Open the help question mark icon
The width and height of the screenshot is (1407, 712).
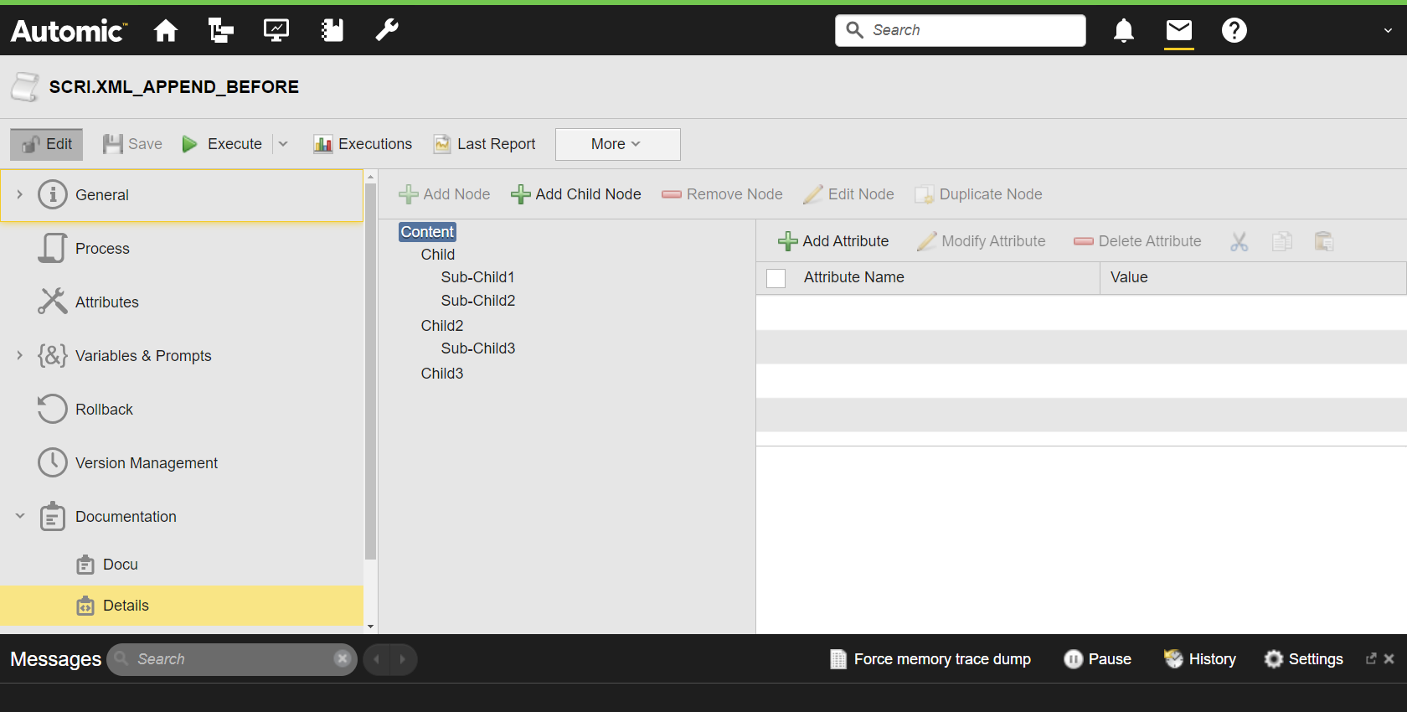[1234, 31]
